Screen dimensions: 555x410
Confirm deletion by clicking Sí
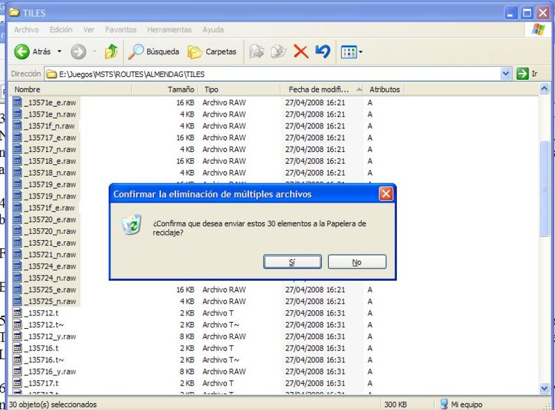tap(292, 262)
